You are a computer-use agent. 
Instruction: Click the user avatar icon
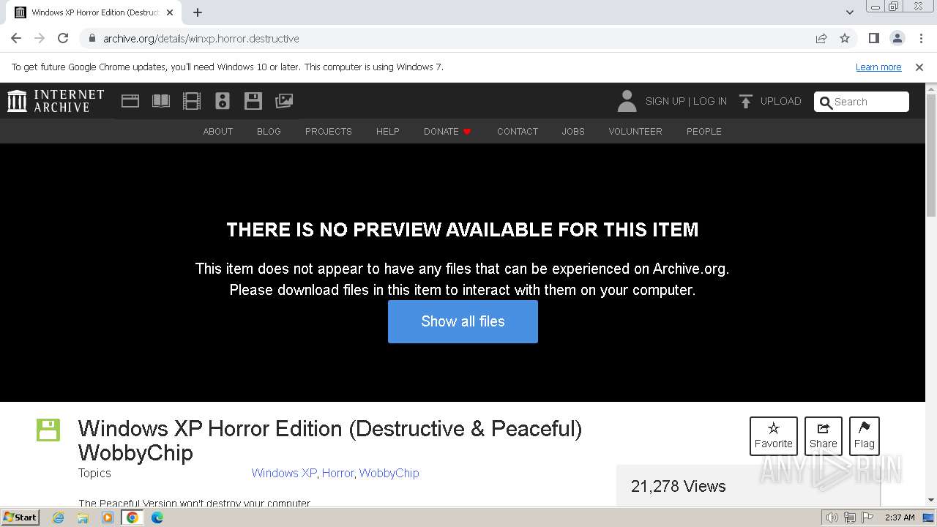pyautogui.click(x=627, y=101)
